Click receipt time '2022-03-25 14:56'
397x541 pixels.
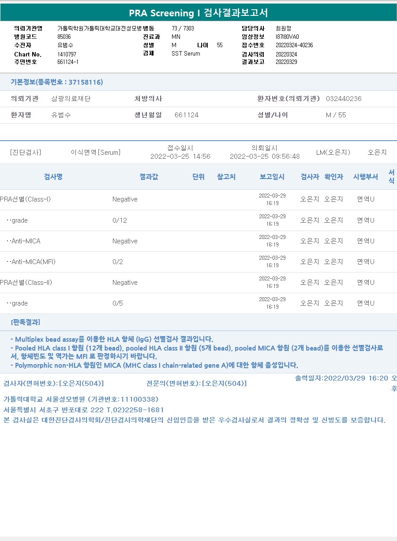(x=180, y=156)
